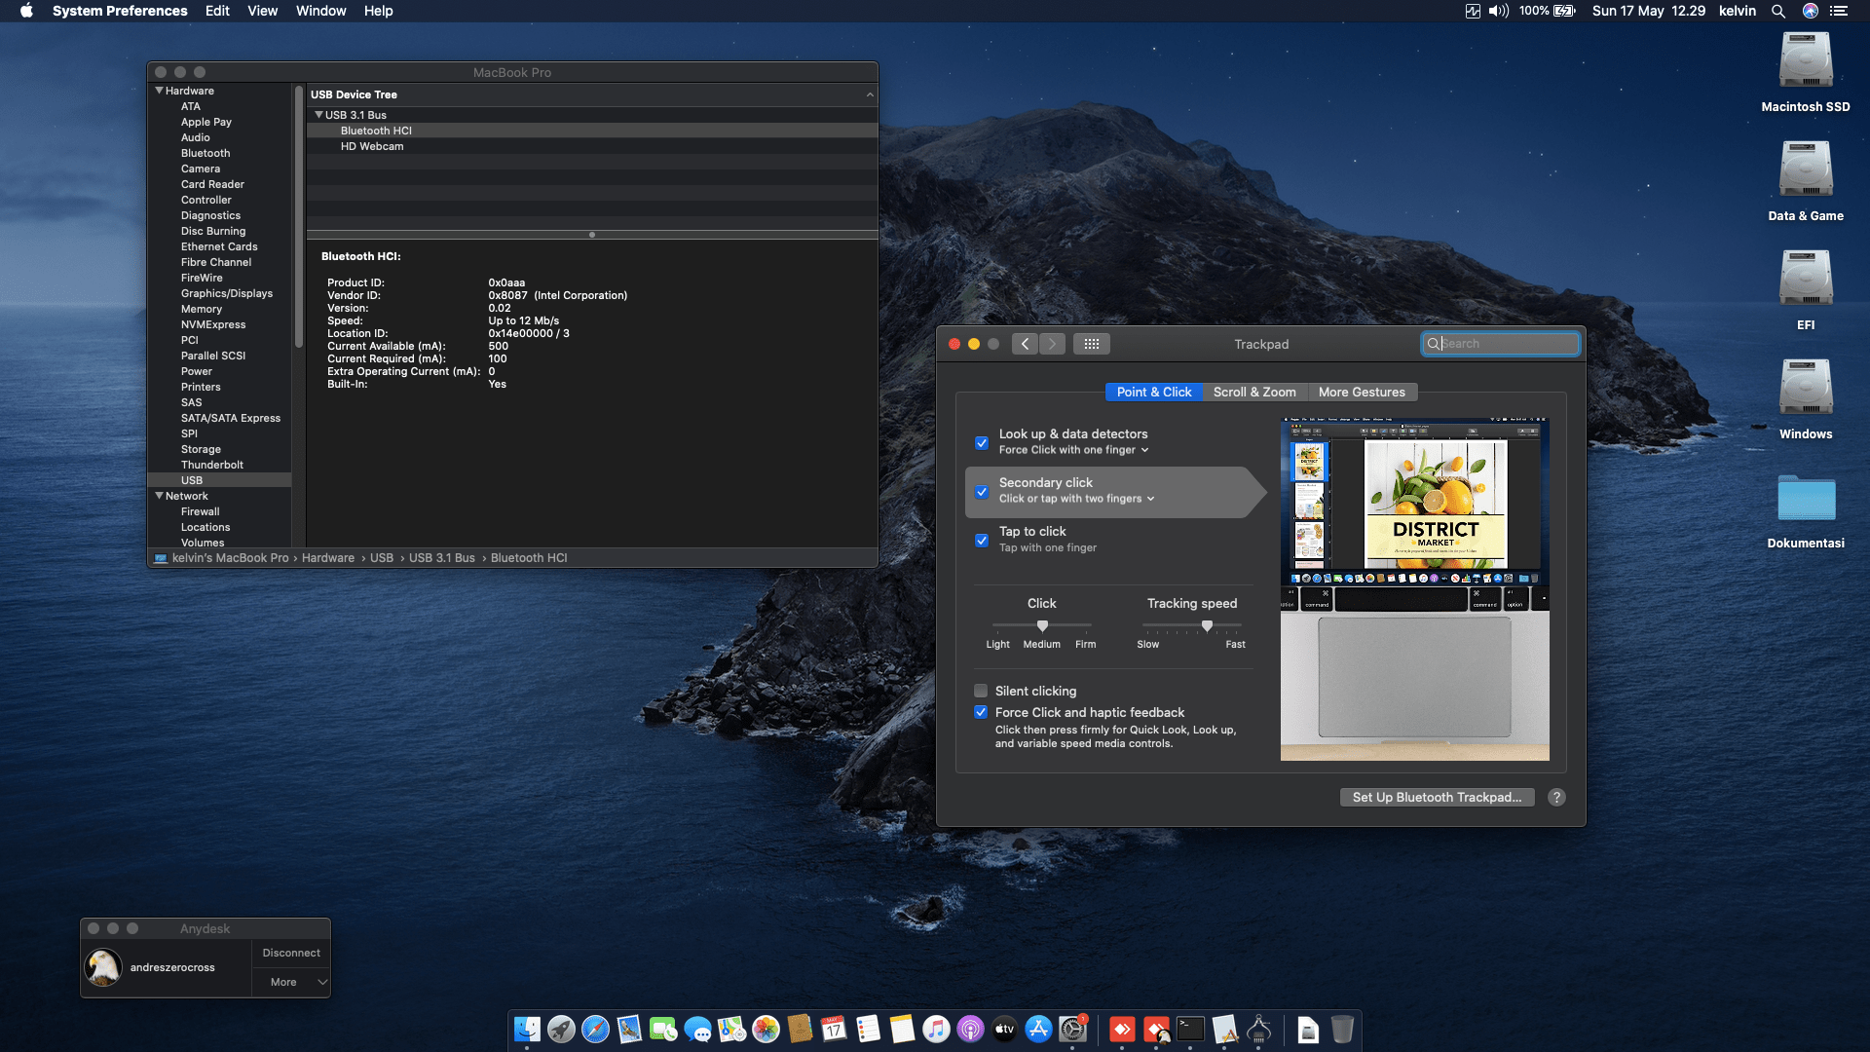Screen dimensions: 1870x1052
Task: Uncheck Look up & data detectors
Action: point(982,442)
